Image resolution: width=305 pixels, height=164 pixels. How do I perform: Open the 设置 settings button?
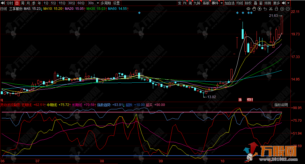116,3
